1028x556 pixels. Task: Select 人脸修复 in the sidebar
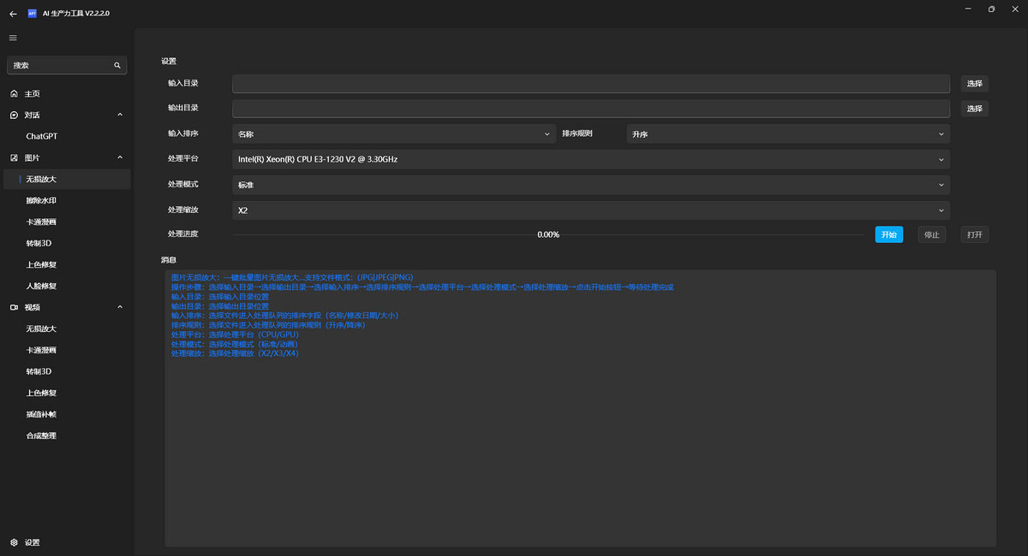pyautogui.click(x=41, y=286)
